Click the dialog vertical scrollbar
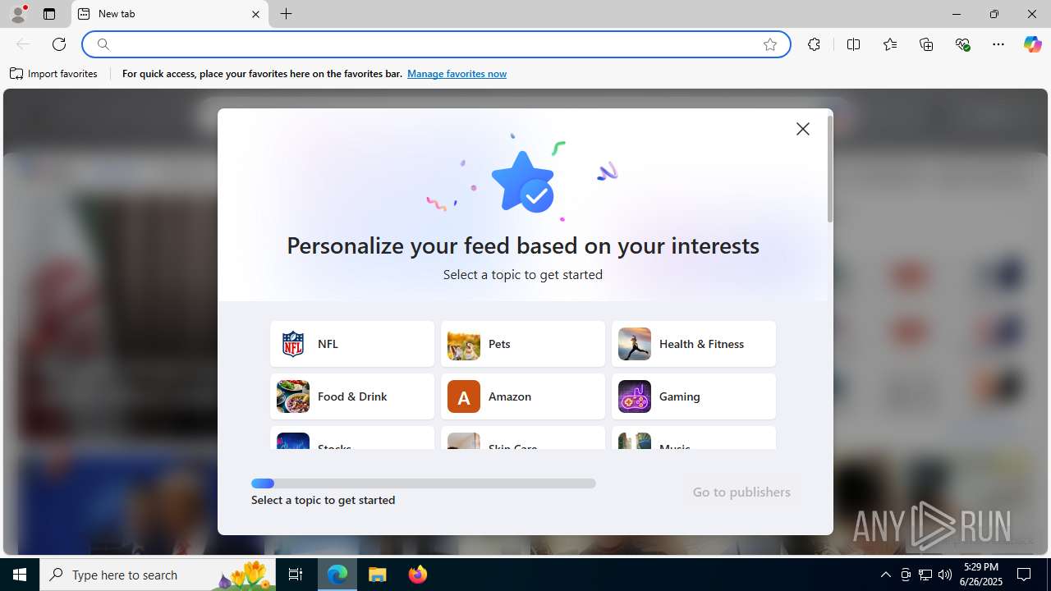This screenshot has width=1051, height=591. (830, 169)
